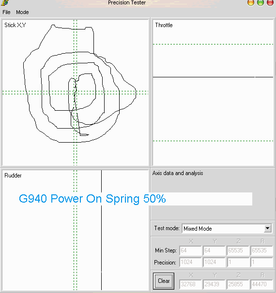Image resolution: width=276 pixels, height=293 pixels.
Task: Click the Axis data and analysis heading
Action: pos(178,173)
